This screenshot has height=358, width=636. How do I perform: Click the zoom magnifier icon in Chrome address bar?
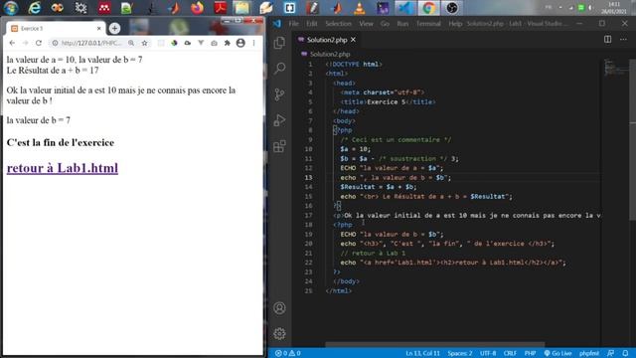(x=131, y=43)
